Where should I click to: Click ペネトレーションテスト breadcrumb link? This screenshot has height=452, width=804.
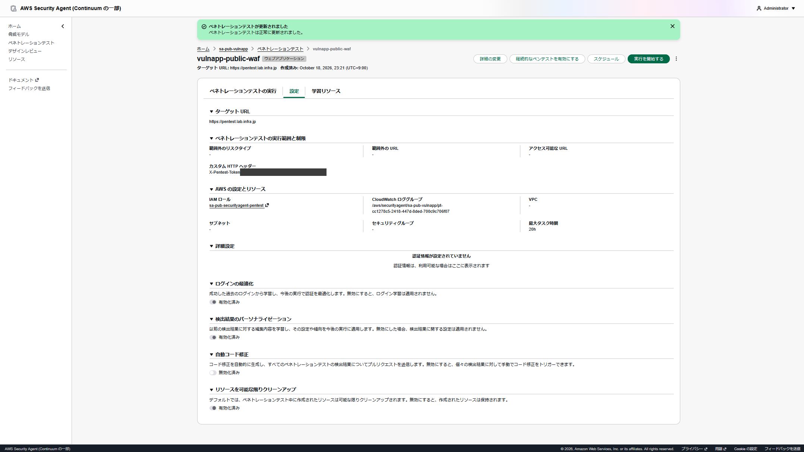(x=280, y=49)
